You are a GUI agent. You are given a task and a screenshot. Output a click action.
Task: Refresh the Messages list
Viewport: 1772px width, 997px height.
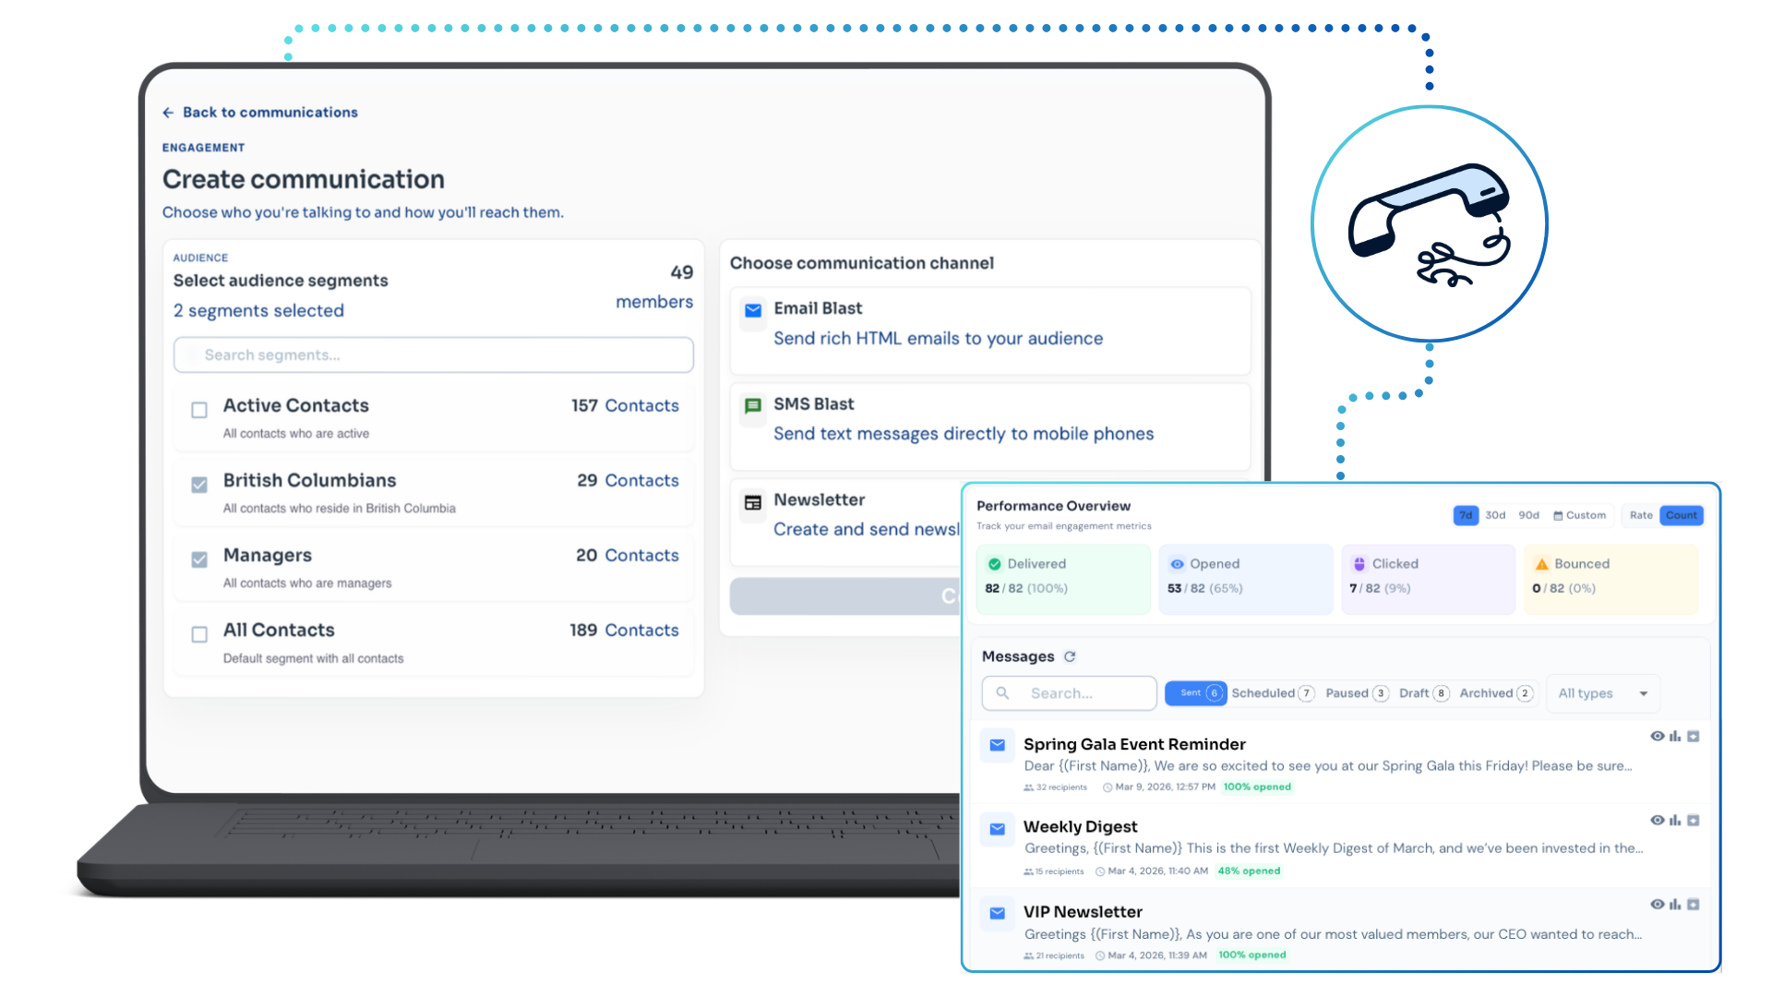click(1070, 656)
